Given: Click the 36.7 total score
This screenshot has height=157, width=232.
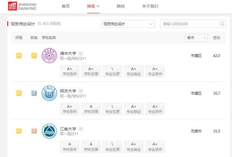Looking at the screenshot, I should pyautogui.click(x=216, y=93).
